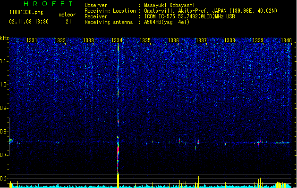
Task: Click the 0.8 kHz axis label
Action: [4, 132]
